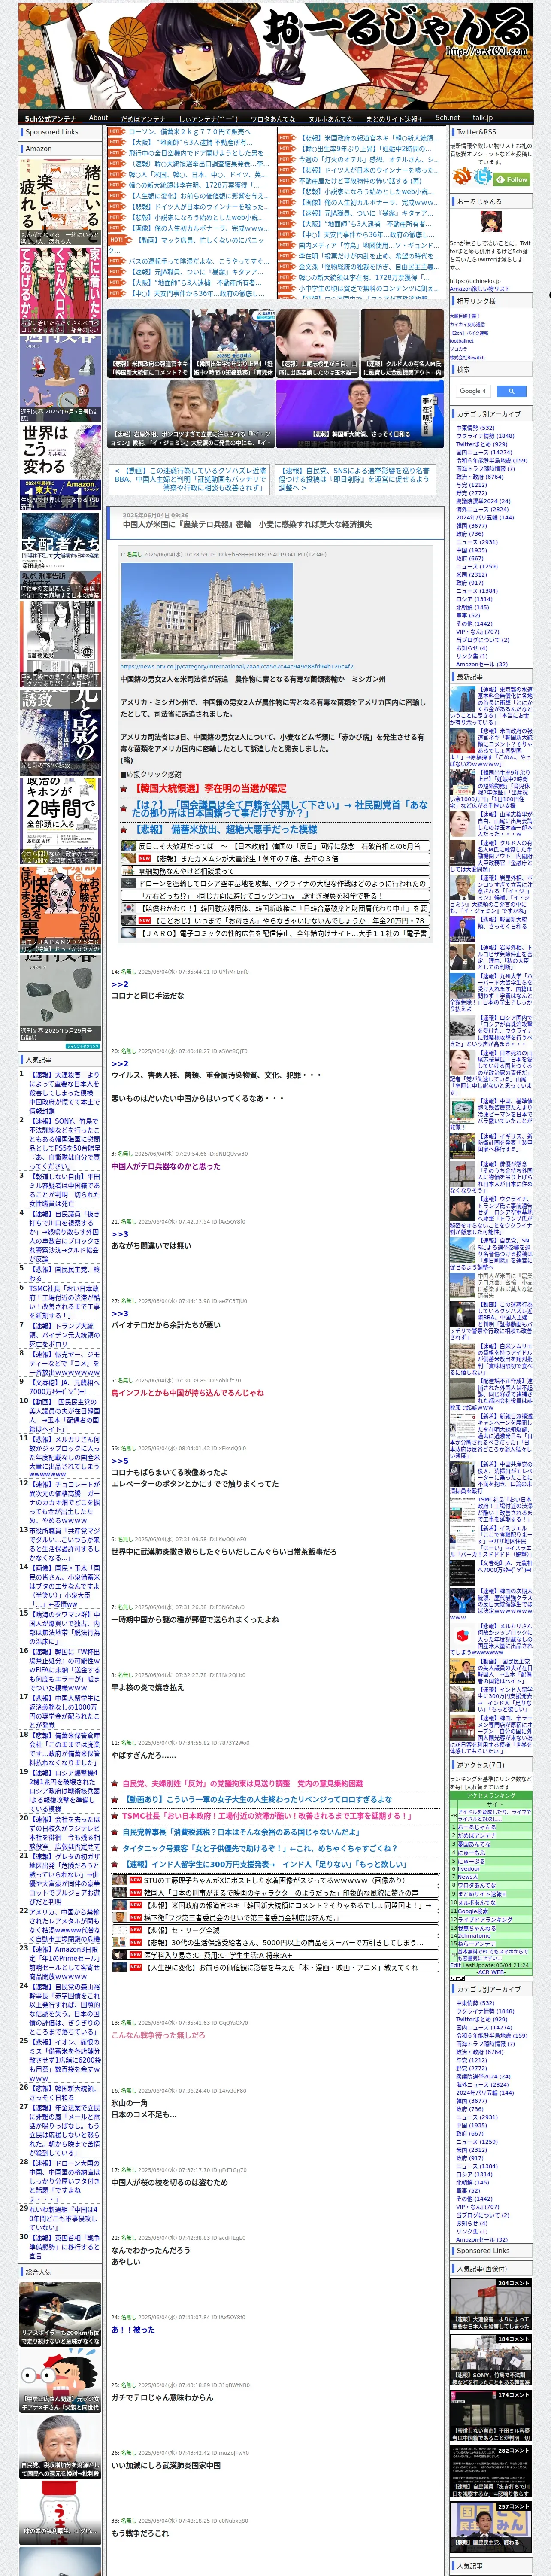Open ヌルポあんてな in navigation bar
551x2576 pixels.
pos(330,118)
